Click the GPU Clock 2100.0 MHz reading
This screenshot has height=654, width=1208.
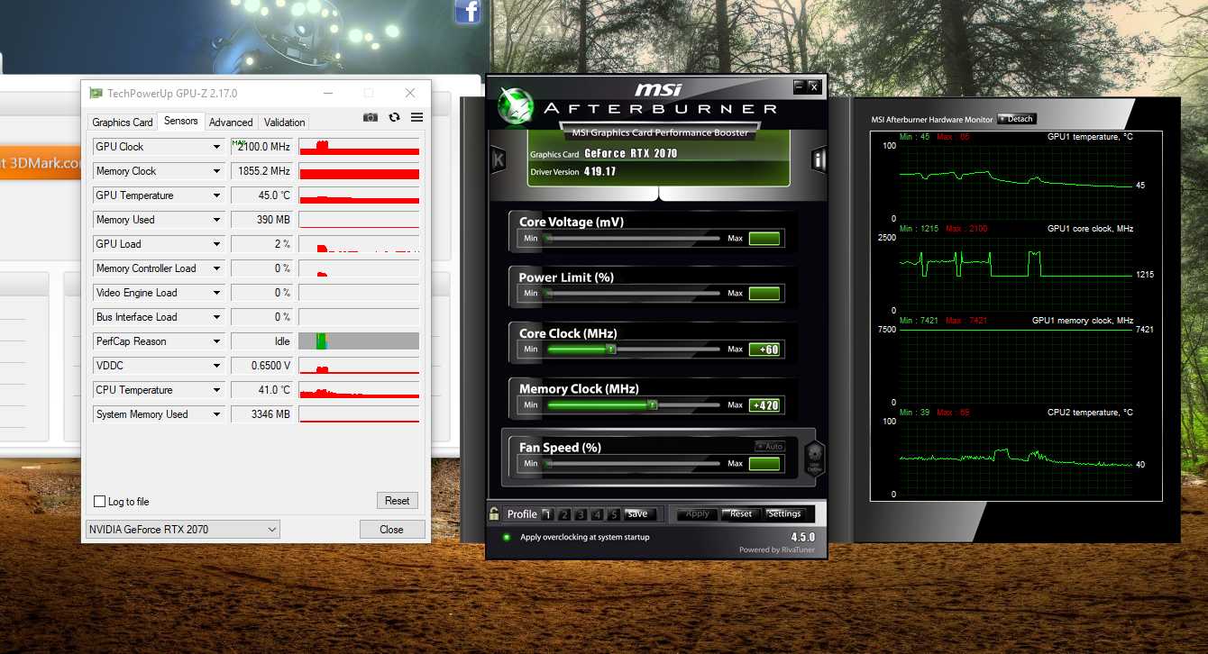[x=262, y=147]
